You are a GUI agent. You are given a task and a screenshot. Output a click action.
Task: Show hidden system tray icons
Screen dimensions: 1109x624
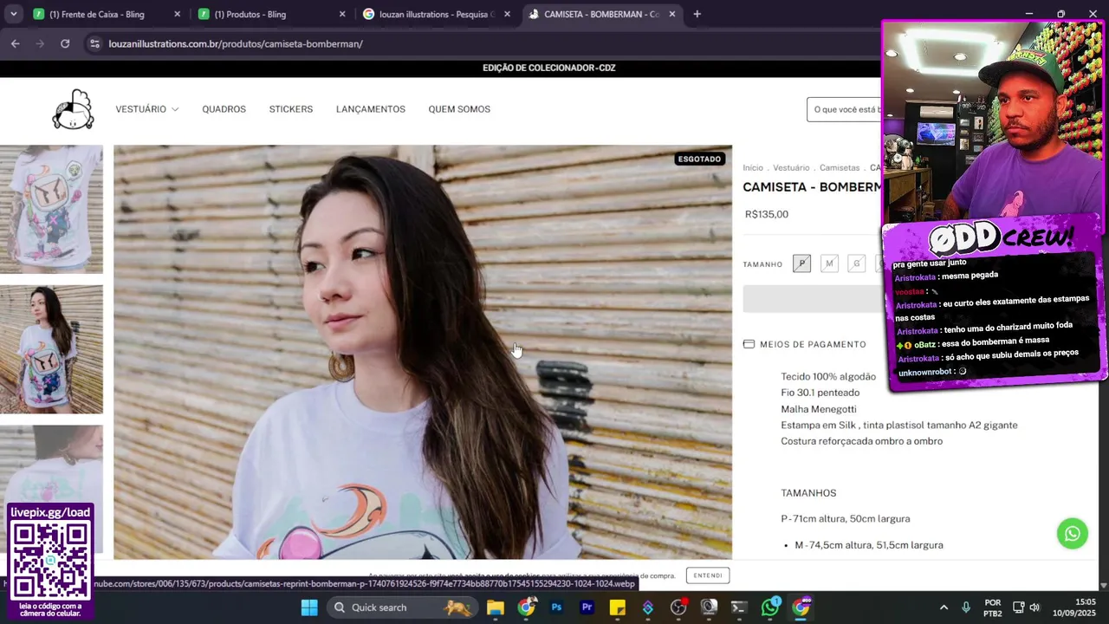click(x=944, y=608)
